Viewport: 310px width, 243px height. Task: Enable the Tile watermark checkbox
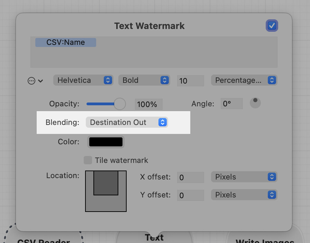[x=88, y=160]
